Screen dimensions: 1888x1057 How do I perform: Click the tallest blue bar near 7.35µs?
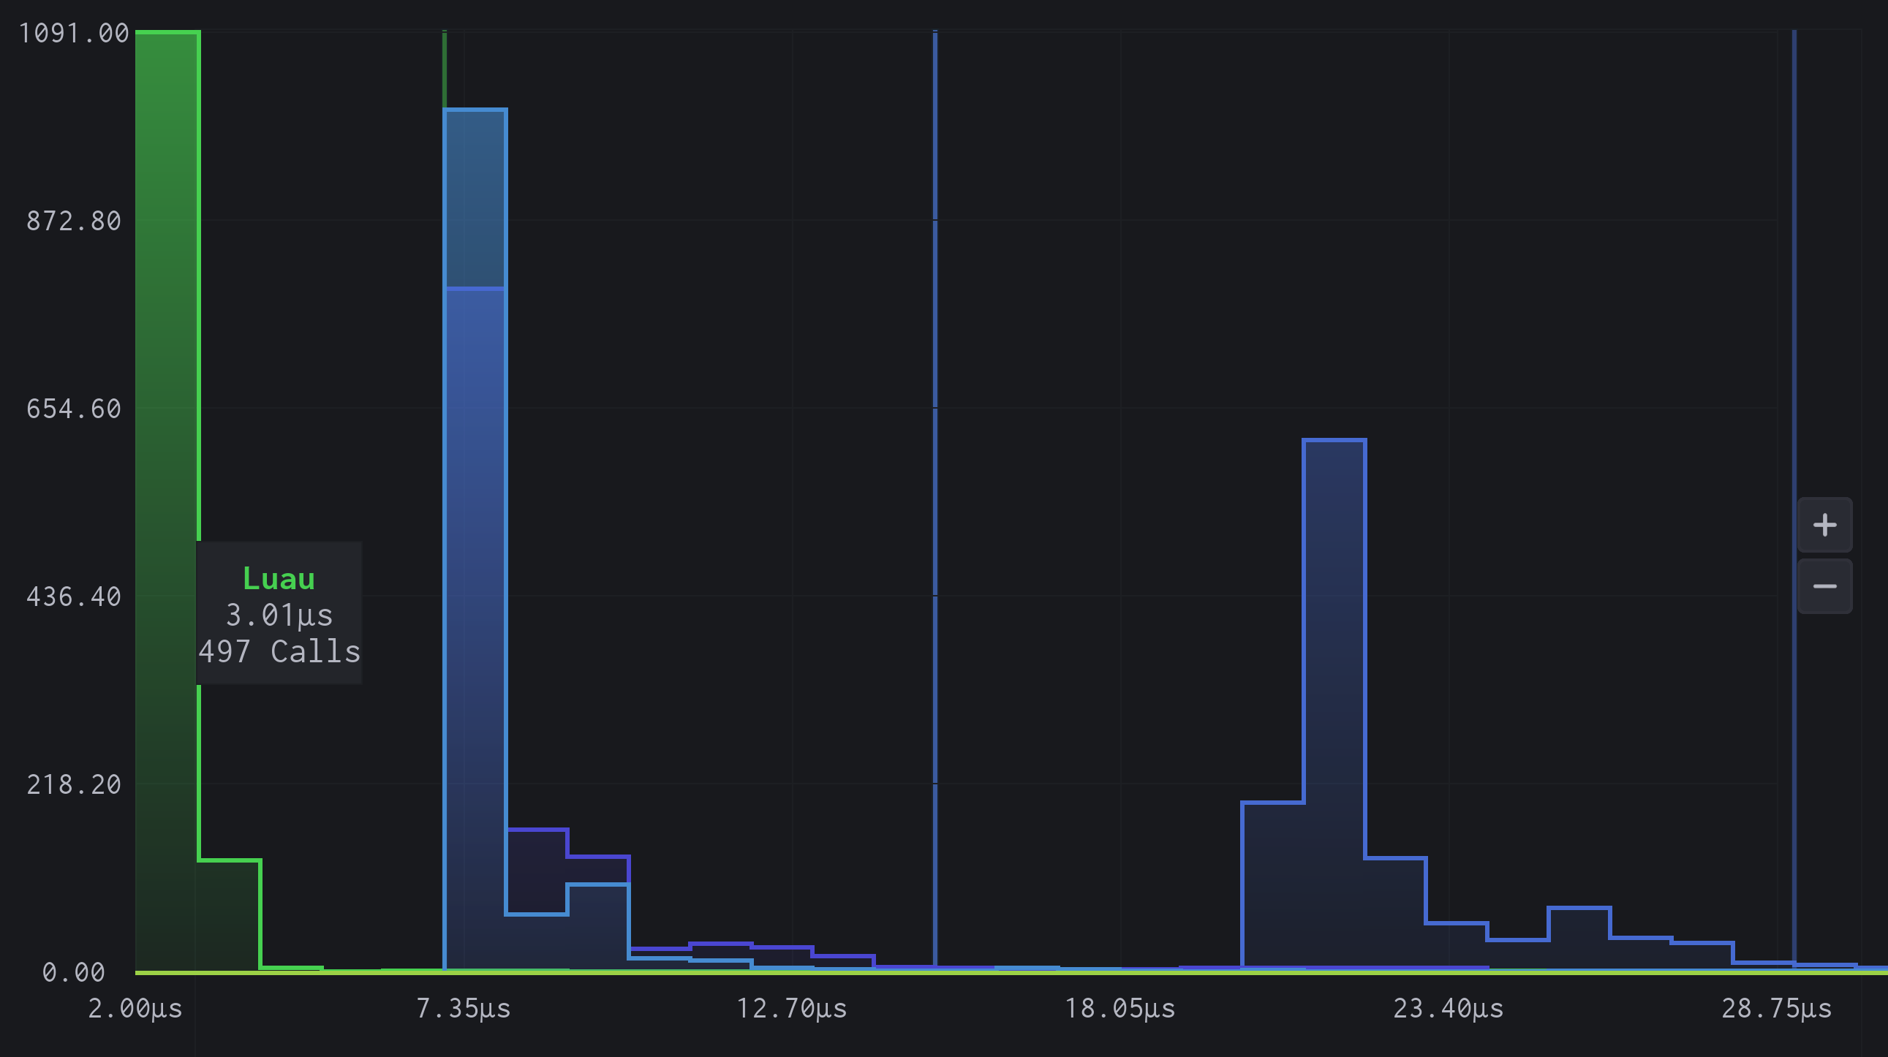tap(475, 540)
